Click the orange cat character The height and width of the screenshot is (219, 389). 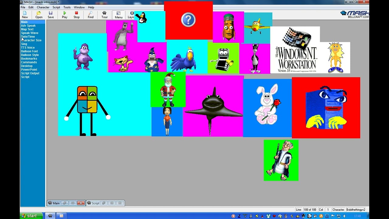[x=123, y=64]
